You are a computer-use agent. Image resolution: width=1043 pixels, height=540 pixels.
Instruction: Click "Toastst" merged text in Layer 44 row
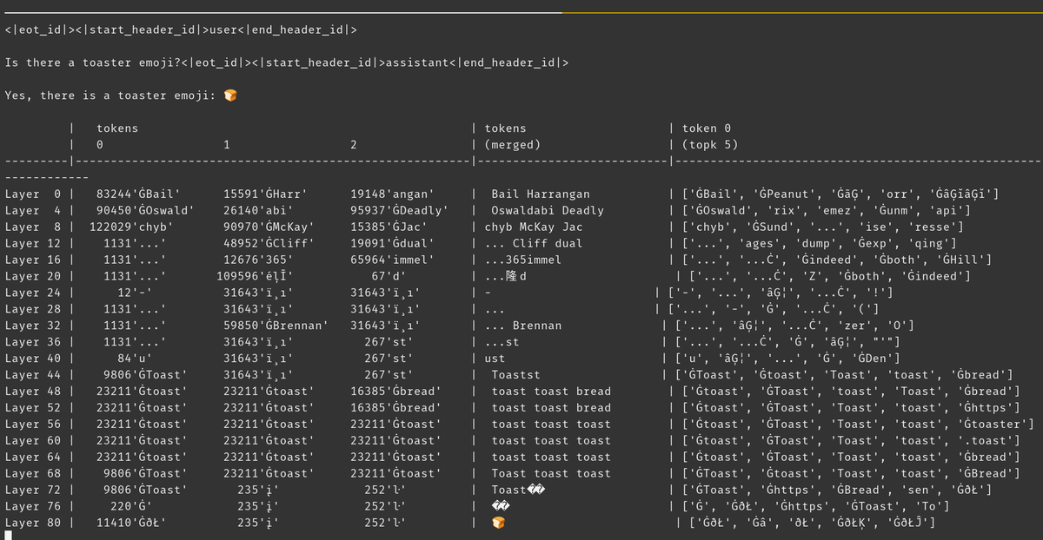(515, 375)
